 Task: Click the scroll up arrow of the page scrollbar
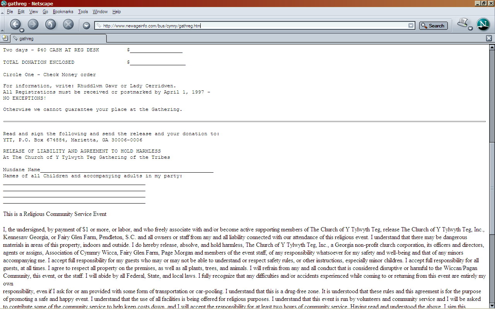tap(492, 47)
